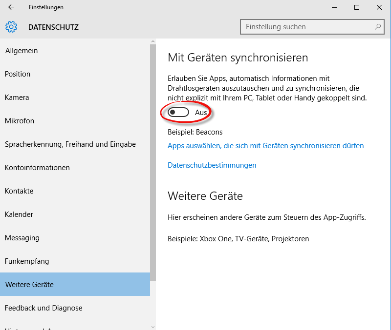Open the Allgemein privacy section

21,51
